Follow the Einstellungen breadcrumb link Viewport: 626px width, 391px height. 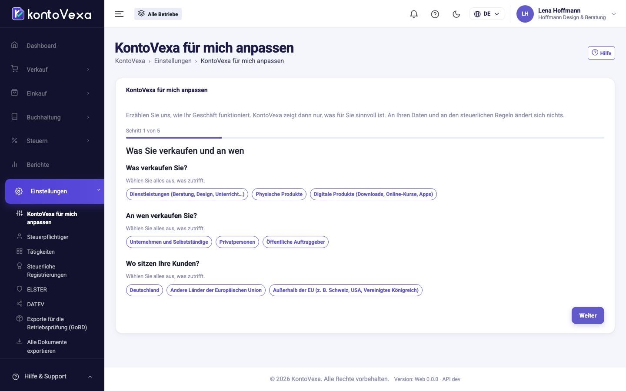click(173, 61)
